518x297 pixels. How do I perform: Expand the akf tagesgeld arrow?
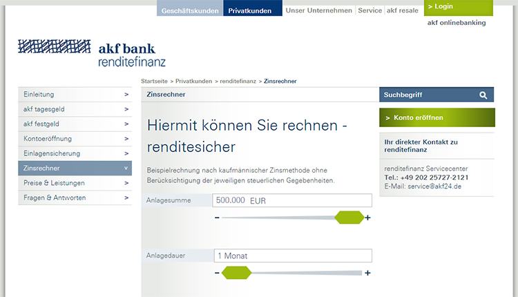pos(126,109)
